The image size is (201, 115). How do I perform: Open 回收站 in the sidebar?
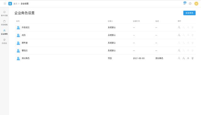click(4, 41)
